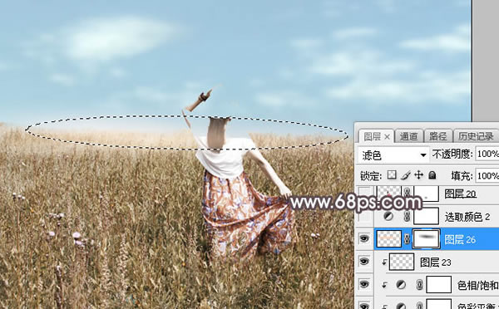Image resolution: width=499 pixels, height=309 pixels.
Task: Close the 图层 tab with its x
Action: 387,137
